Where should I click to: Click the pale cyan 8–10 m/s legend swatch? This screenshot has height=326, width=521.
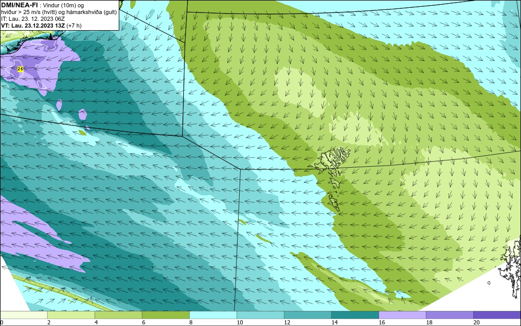point(213,315)
